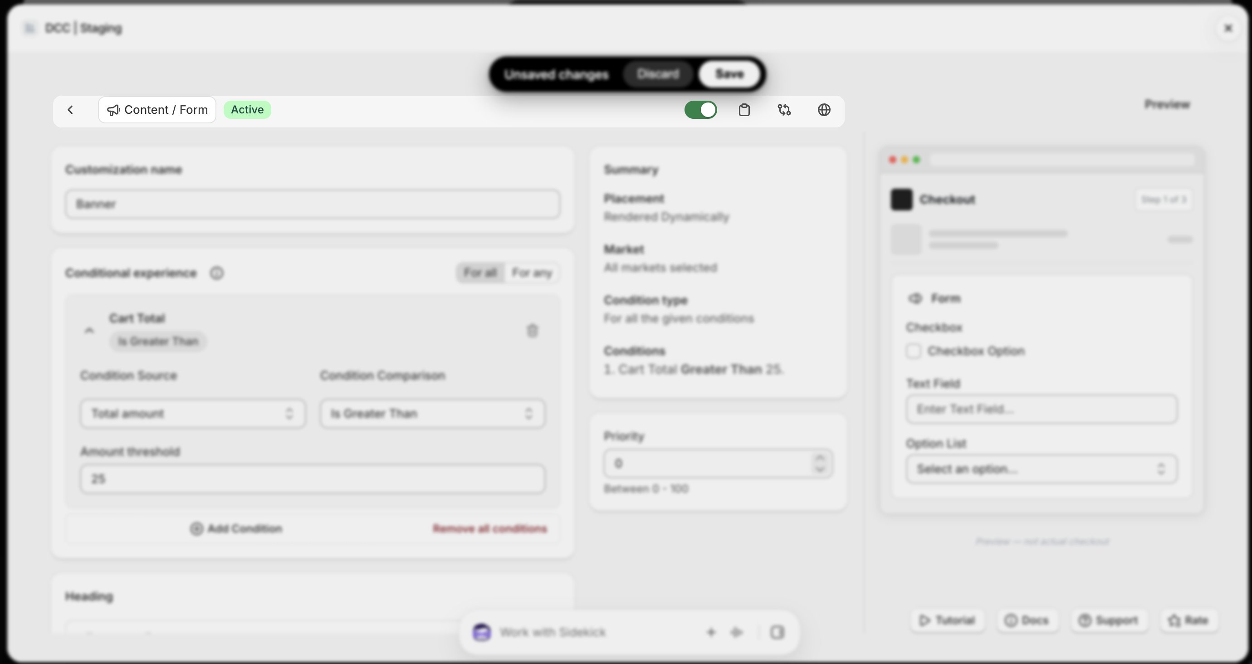Screen dimensions: 1252x664
Task: Open the Docs link
Action: (x=1027, y=620)
